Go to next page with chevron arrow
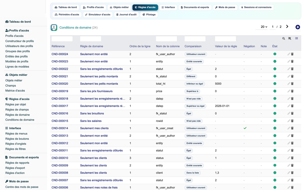The image size is (307, 190). point(287,27)
